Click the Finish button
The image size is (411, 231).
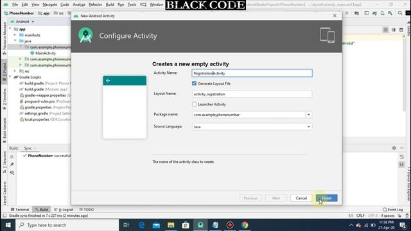click(x=327, y=198)
